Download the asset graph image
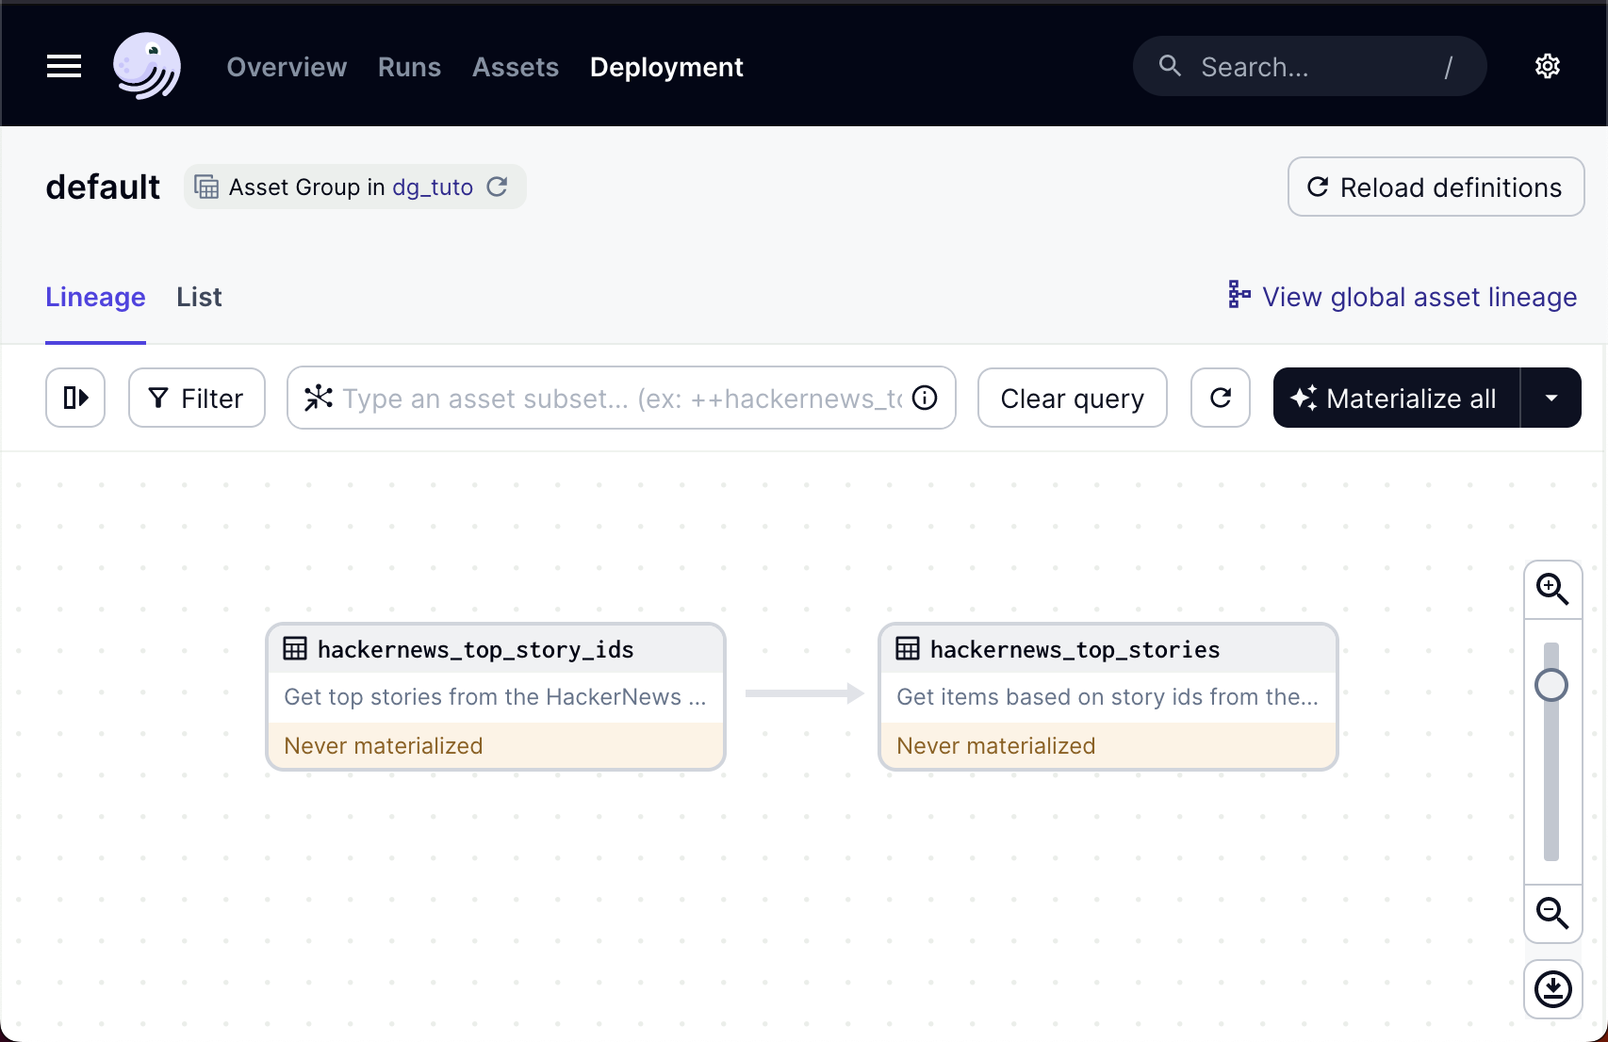 point(1552,989)
